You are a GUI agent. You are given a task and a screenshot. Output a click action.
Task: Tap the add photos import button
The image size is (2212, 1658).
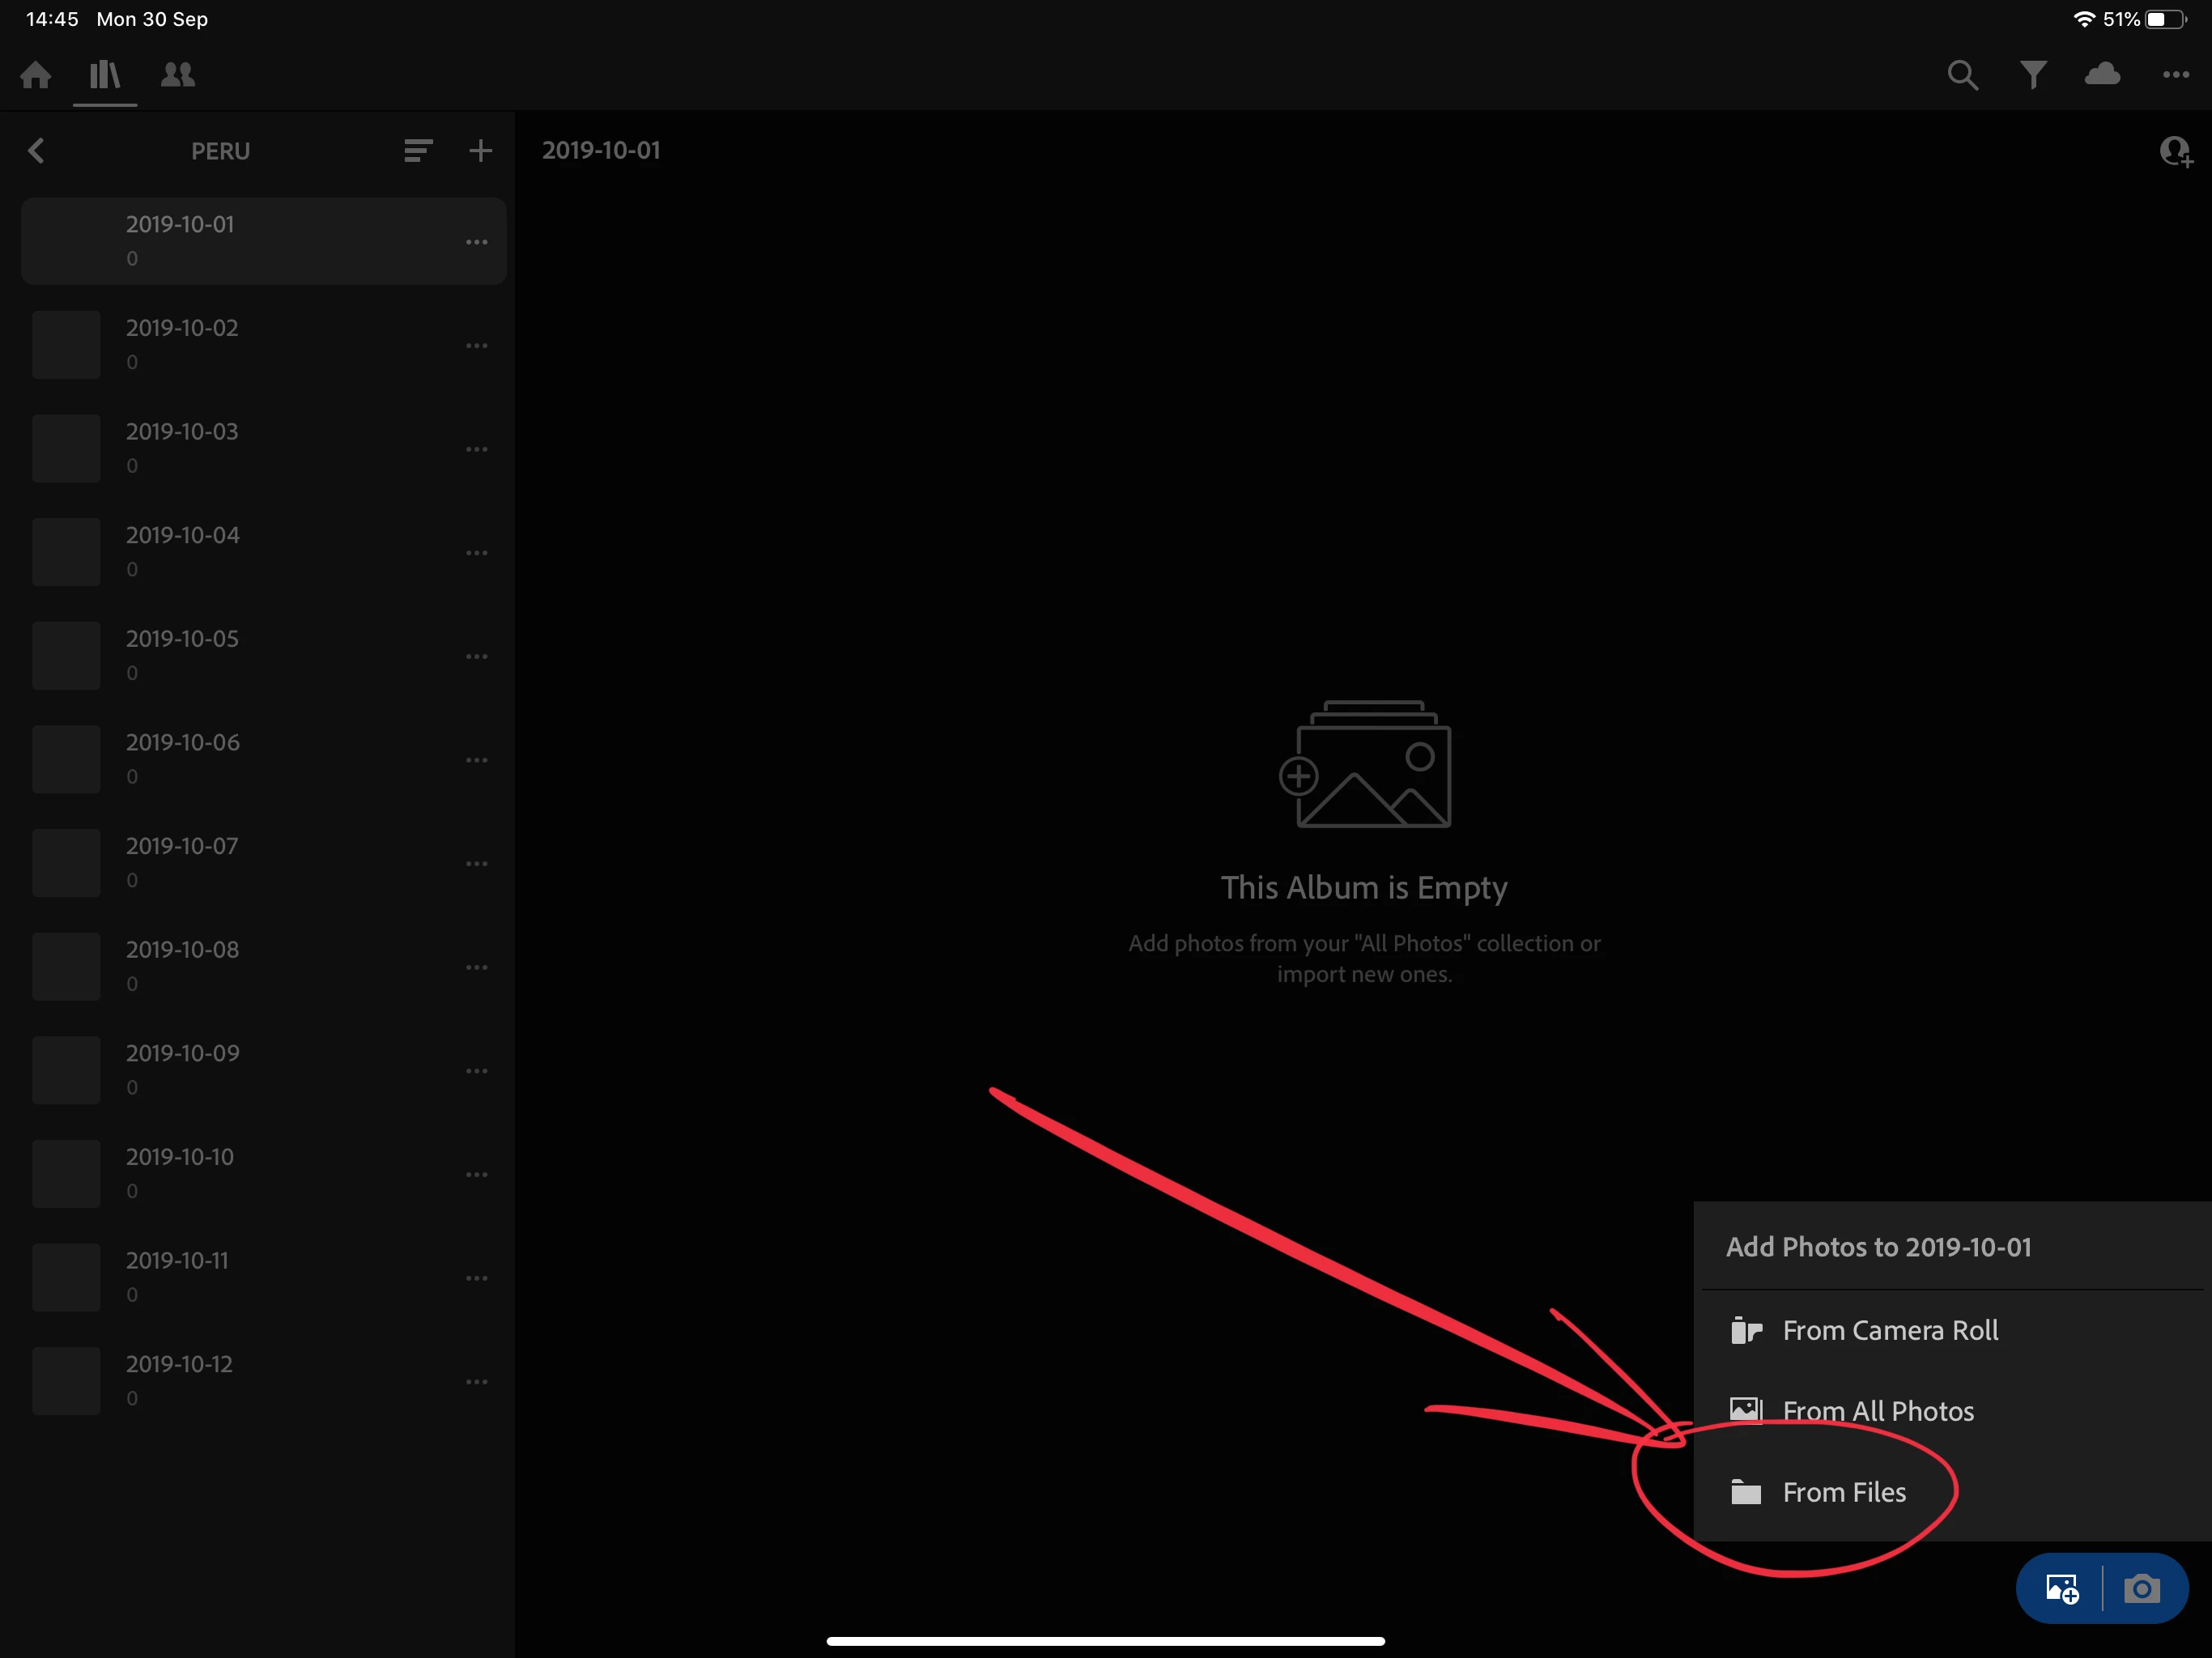pyautogui.click(x=2062, y=1589)
